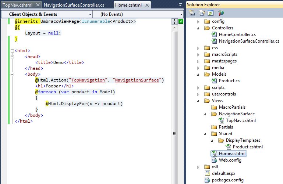
Task: Open the active documents list arrow
Action: tap(180, 5)
